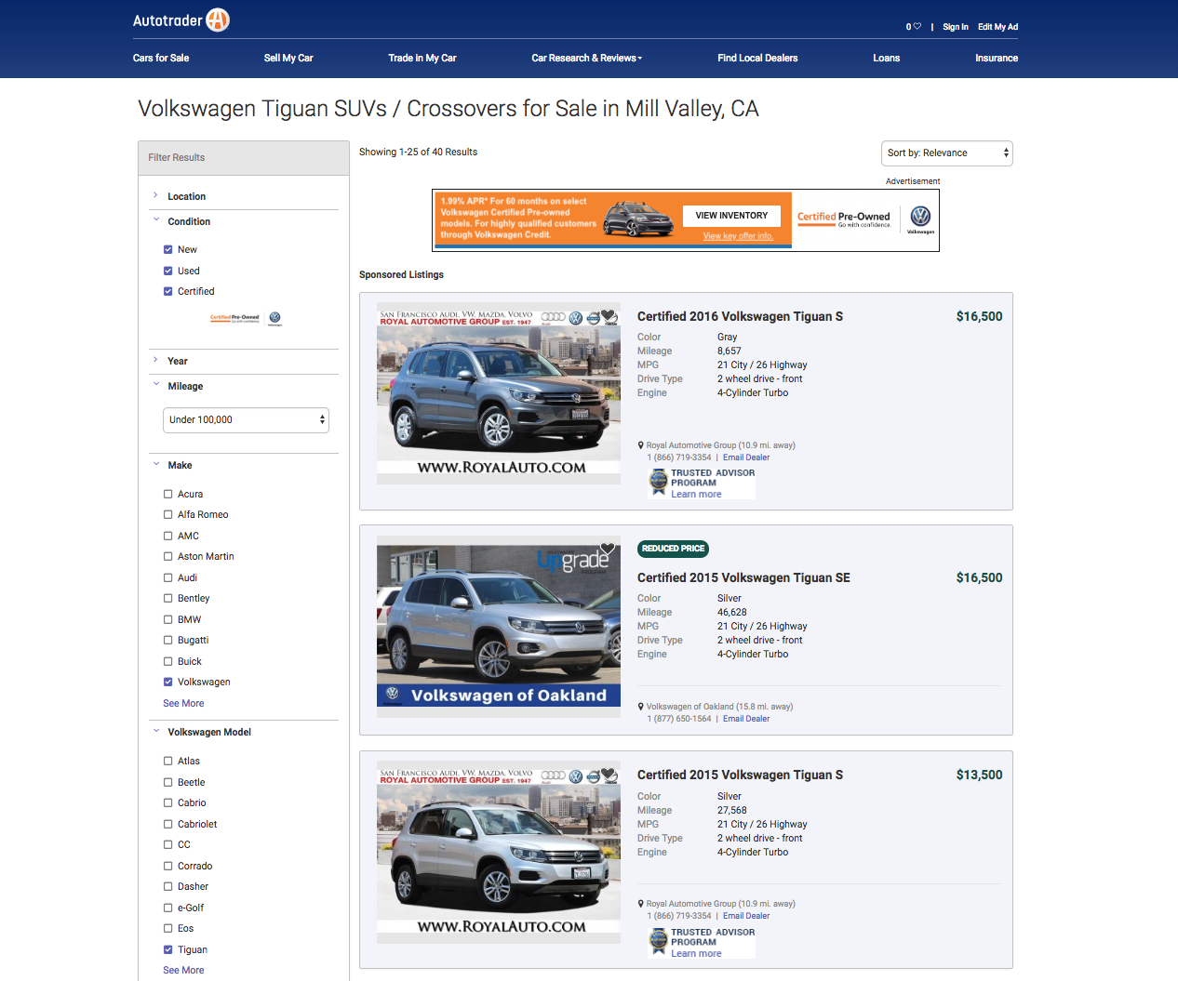This screenshot has height=981, width=1178.
Task: Click View Inventory button in ad
Action: (731, 216)
